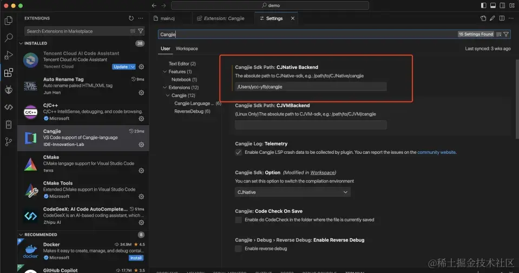Collapse Extensions settings tree node
This screenshot has height=273, width=519.
point(165,87)
